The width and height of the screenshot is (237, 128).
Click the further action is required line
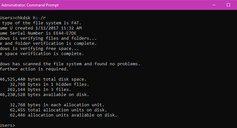[x=34, y=69]
